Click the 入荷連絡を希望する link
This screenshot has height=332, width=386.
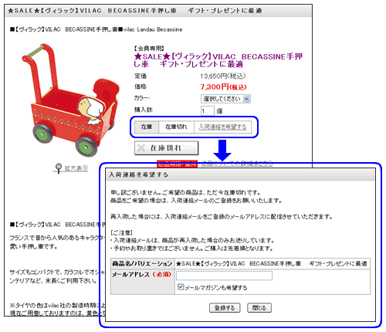coord(223,127)
